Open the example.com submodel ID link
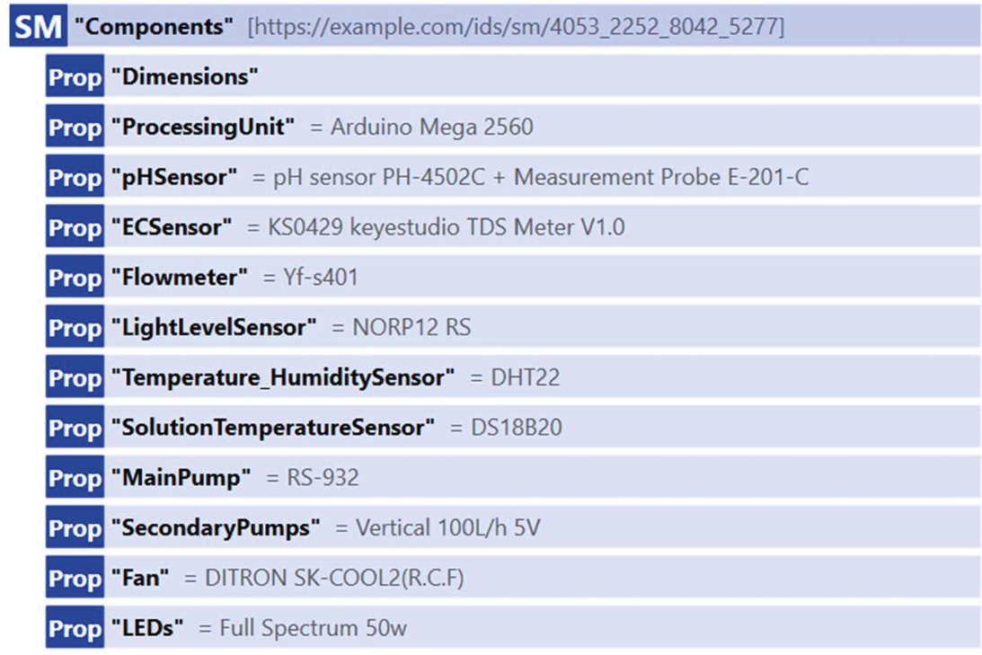This screenshot has width=982, height=655. tap(516, 28)
